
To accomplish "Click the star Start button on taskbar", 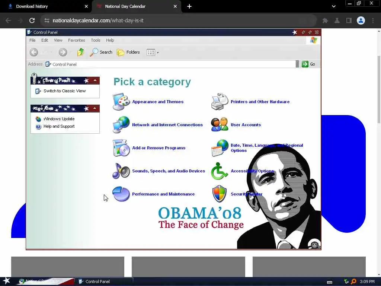I will (6, 281).
